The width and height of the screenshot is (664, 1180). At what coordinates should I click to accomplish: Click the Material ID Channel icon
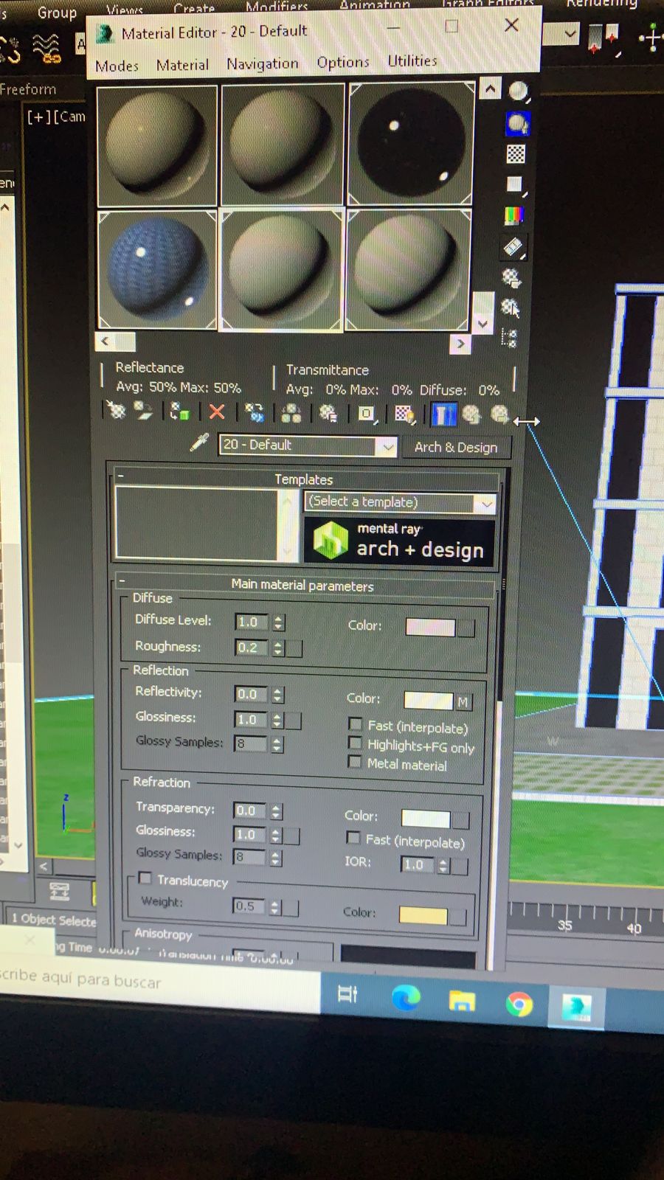tap(367, 414)
